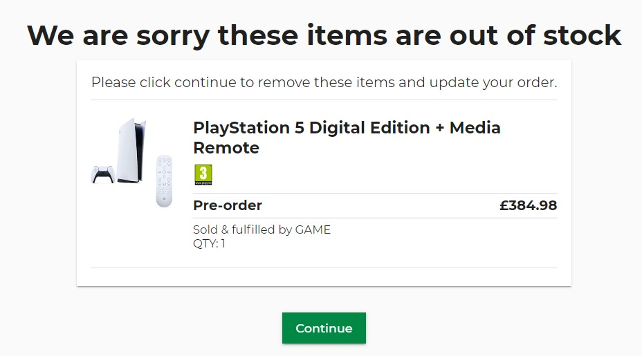
Task: Click the PEGI 3 age rating icon
Action: (203, 175)
